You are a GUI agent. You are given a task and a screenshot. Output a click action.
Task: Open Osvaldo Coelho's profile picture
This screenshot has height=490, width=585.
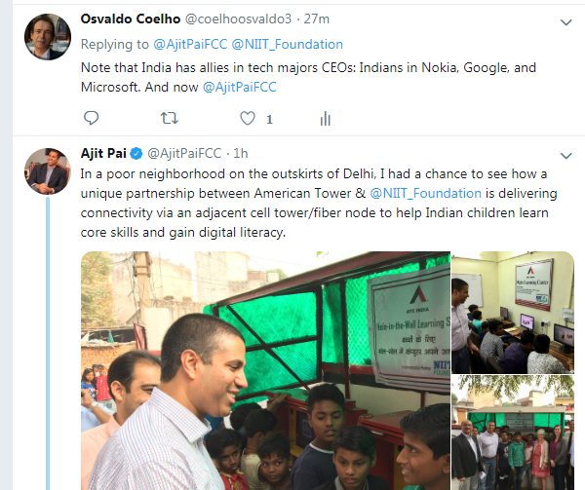click(x=48, y=36)
